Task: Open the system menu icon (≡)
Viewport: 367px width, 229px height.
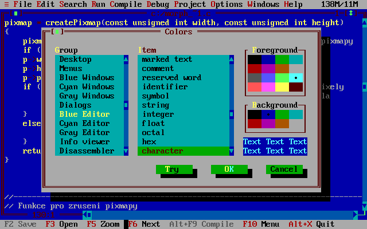Action: click(6, 4)
